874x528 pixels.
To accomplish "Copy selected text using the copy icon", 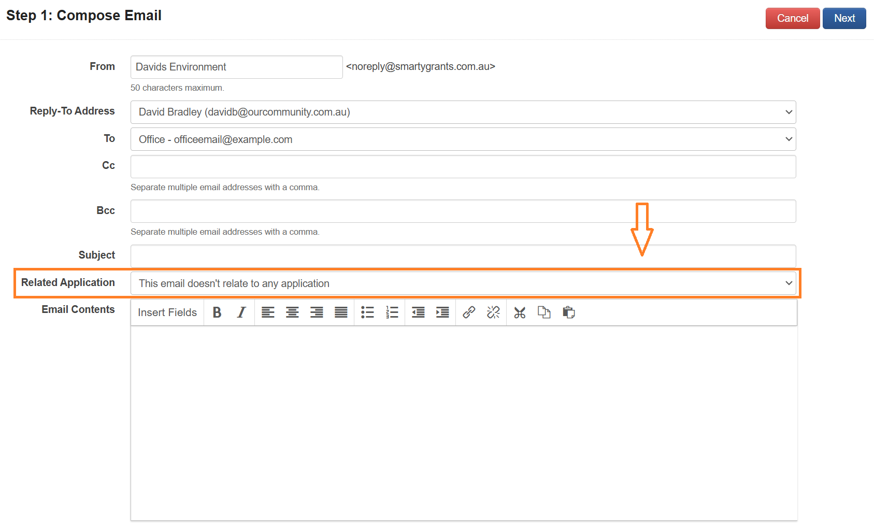I will pos(544,312).
